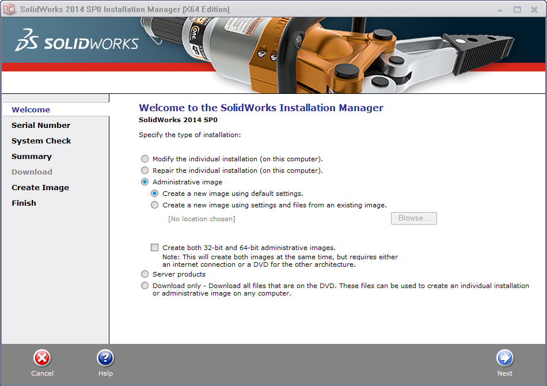Maximize the Installation Manager window
Viewport: 547px width, 386px height.
[x=517, y=10]
